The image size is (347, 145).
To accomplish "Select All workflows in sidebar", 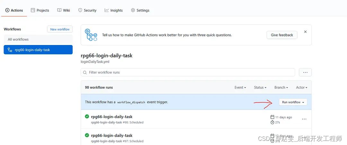I will pyautogui.click(x=38, y=40).
